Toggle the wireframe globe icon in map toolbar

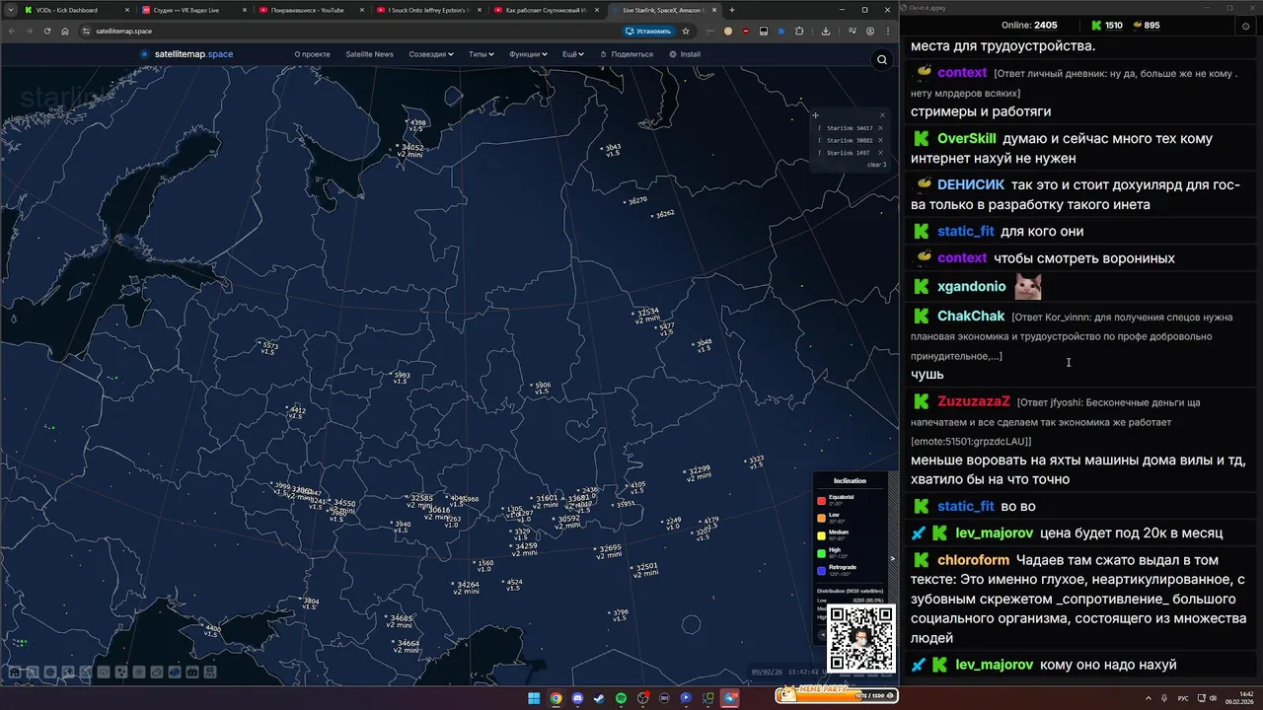coord(50,673)
